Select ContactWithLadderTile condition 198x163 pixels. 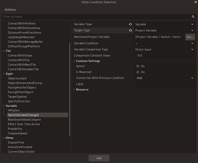(x=23, y=69)
